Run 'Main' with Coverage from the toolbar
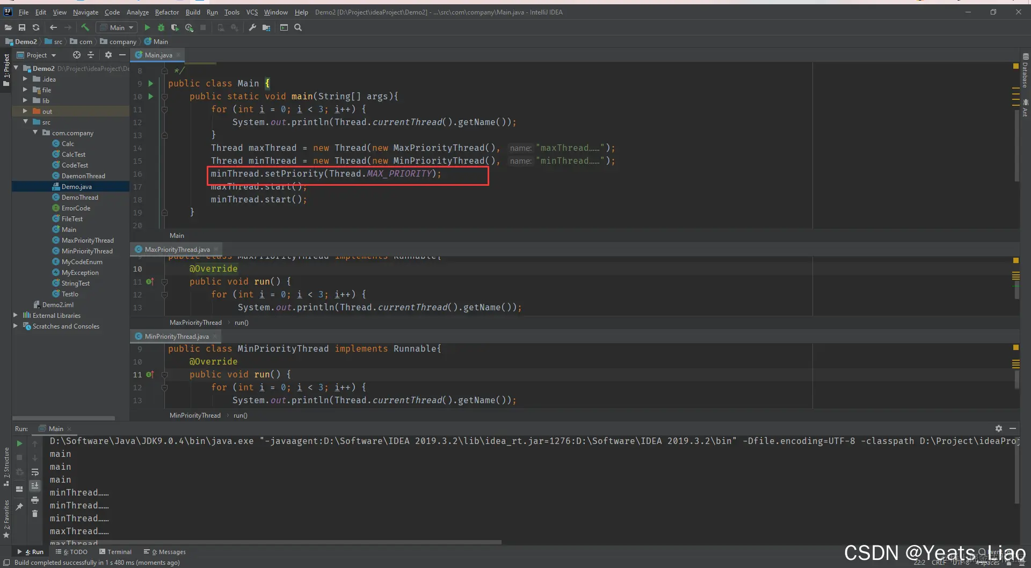This screenshot has width=1031, height=568. (x=175, y=27)
